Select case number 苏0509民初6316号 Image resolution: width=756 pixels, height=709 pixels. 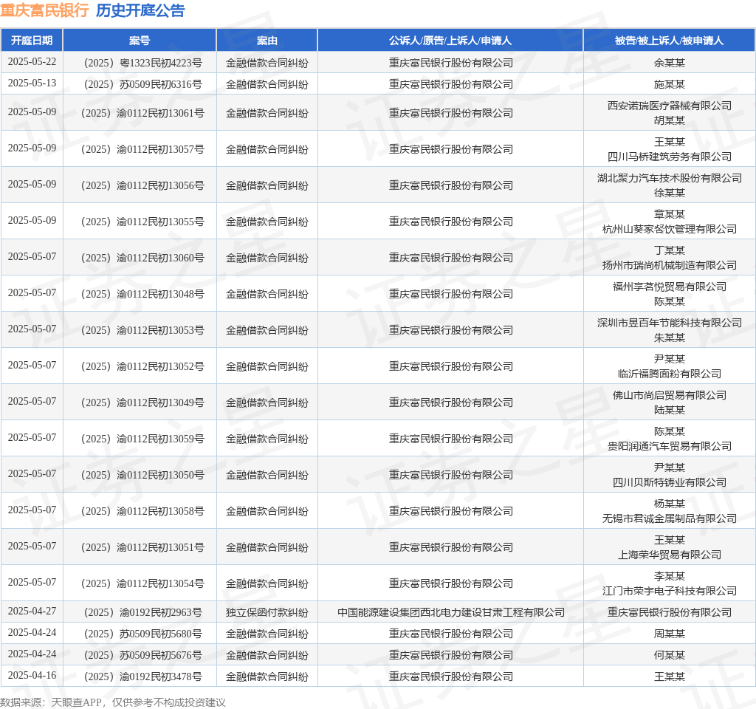(142, 84)
